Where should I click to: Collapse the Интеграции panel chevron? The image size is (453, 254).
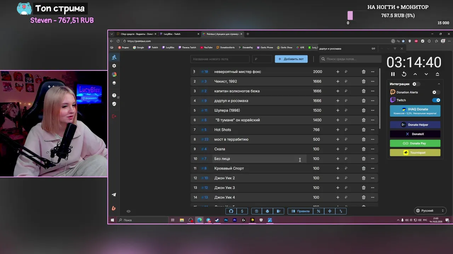click(439, 84)
